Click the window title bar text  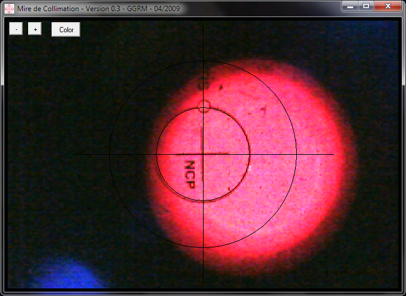tap(99, 9)
